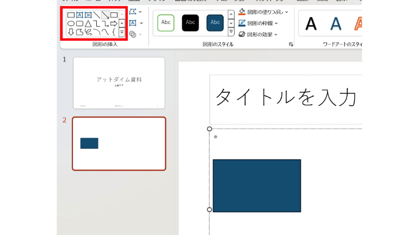Screen dimensions: 419x235
Task: Pick the curve shape
Action: (105, 32)
